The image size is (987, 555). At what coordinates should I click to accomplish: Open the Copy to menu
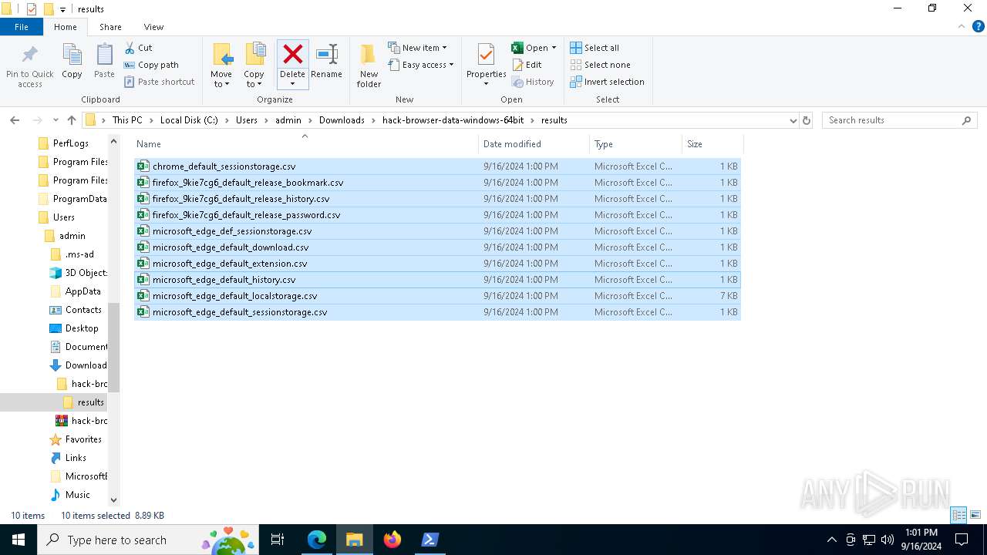click(254, 66)
